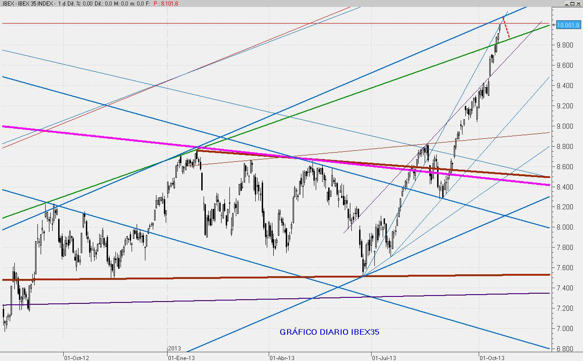
Task: Maximize the IBEX chart window
Action: point(572,3)
